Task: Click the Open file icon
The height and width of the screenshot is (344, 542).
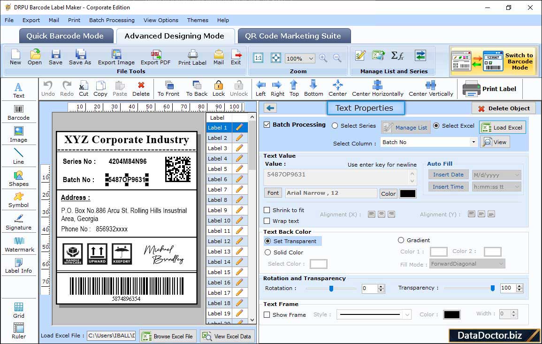Action: click(x=35, y=57)
